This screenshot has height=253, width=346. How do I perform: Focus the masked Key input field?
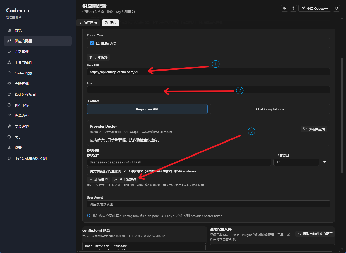pos(208,90)
